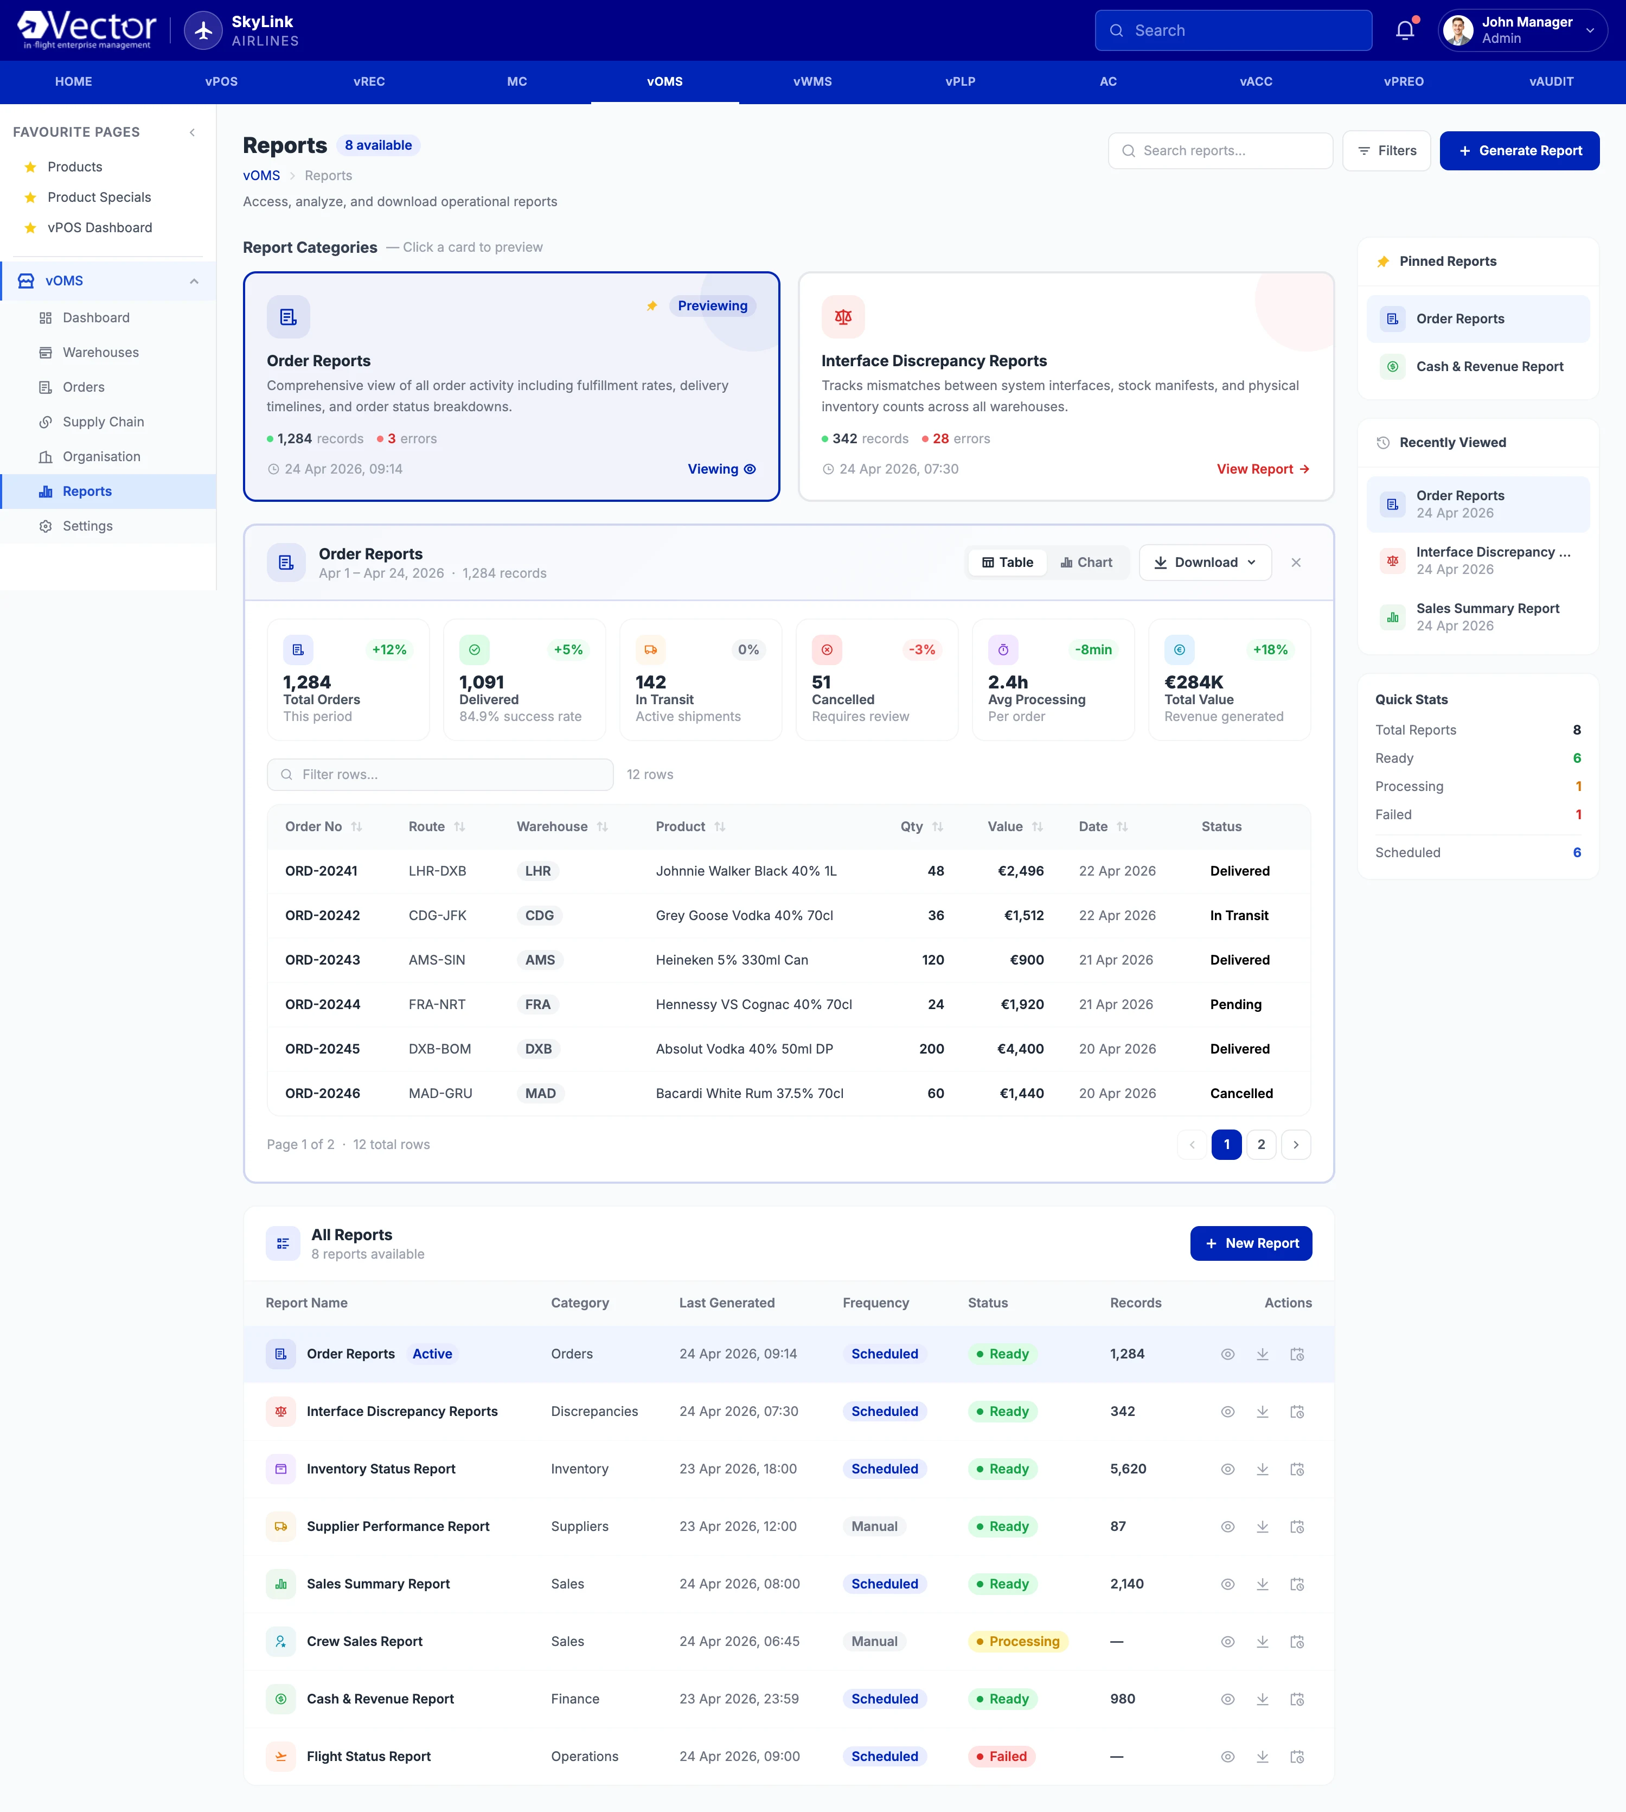Click the SkyLink Airlines plane logo
Screen dimensions: 1626x1812
point(203,30)
